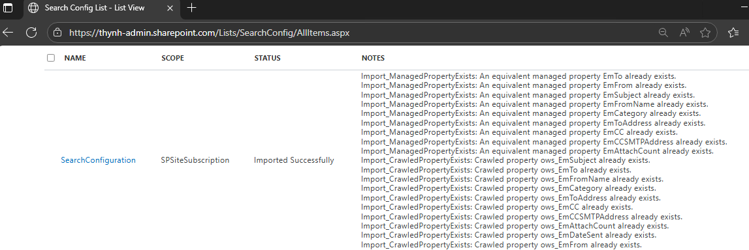
Task: Click the crawled property ows_EmFromName note
Action: pos(512,179)
